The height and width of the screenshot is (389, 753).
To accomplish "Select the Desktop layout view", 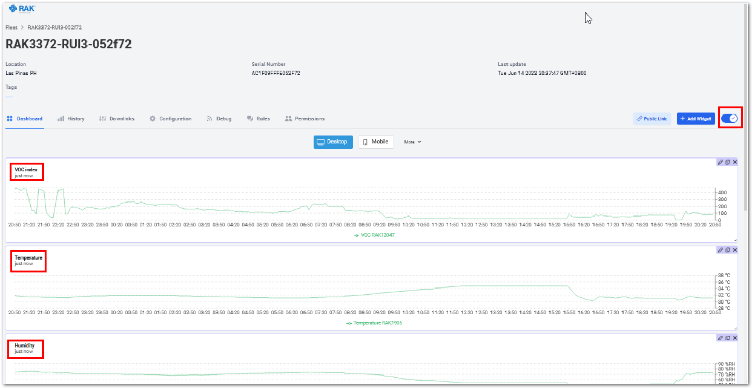I will [x=333, y=142].
